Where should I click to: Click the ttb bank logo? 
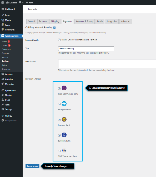[64, 151]
